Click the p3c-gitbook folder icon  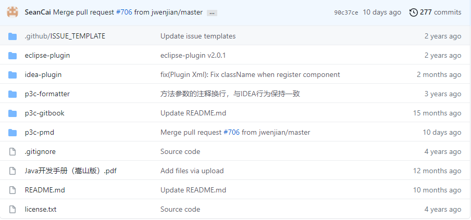tap(13, 113)
